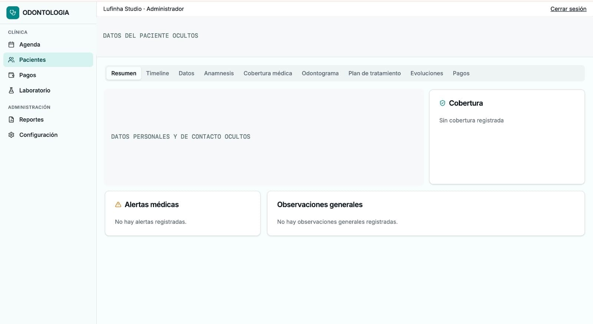Click 'No hay observaciones generales registradas.' text

point(337,222)
